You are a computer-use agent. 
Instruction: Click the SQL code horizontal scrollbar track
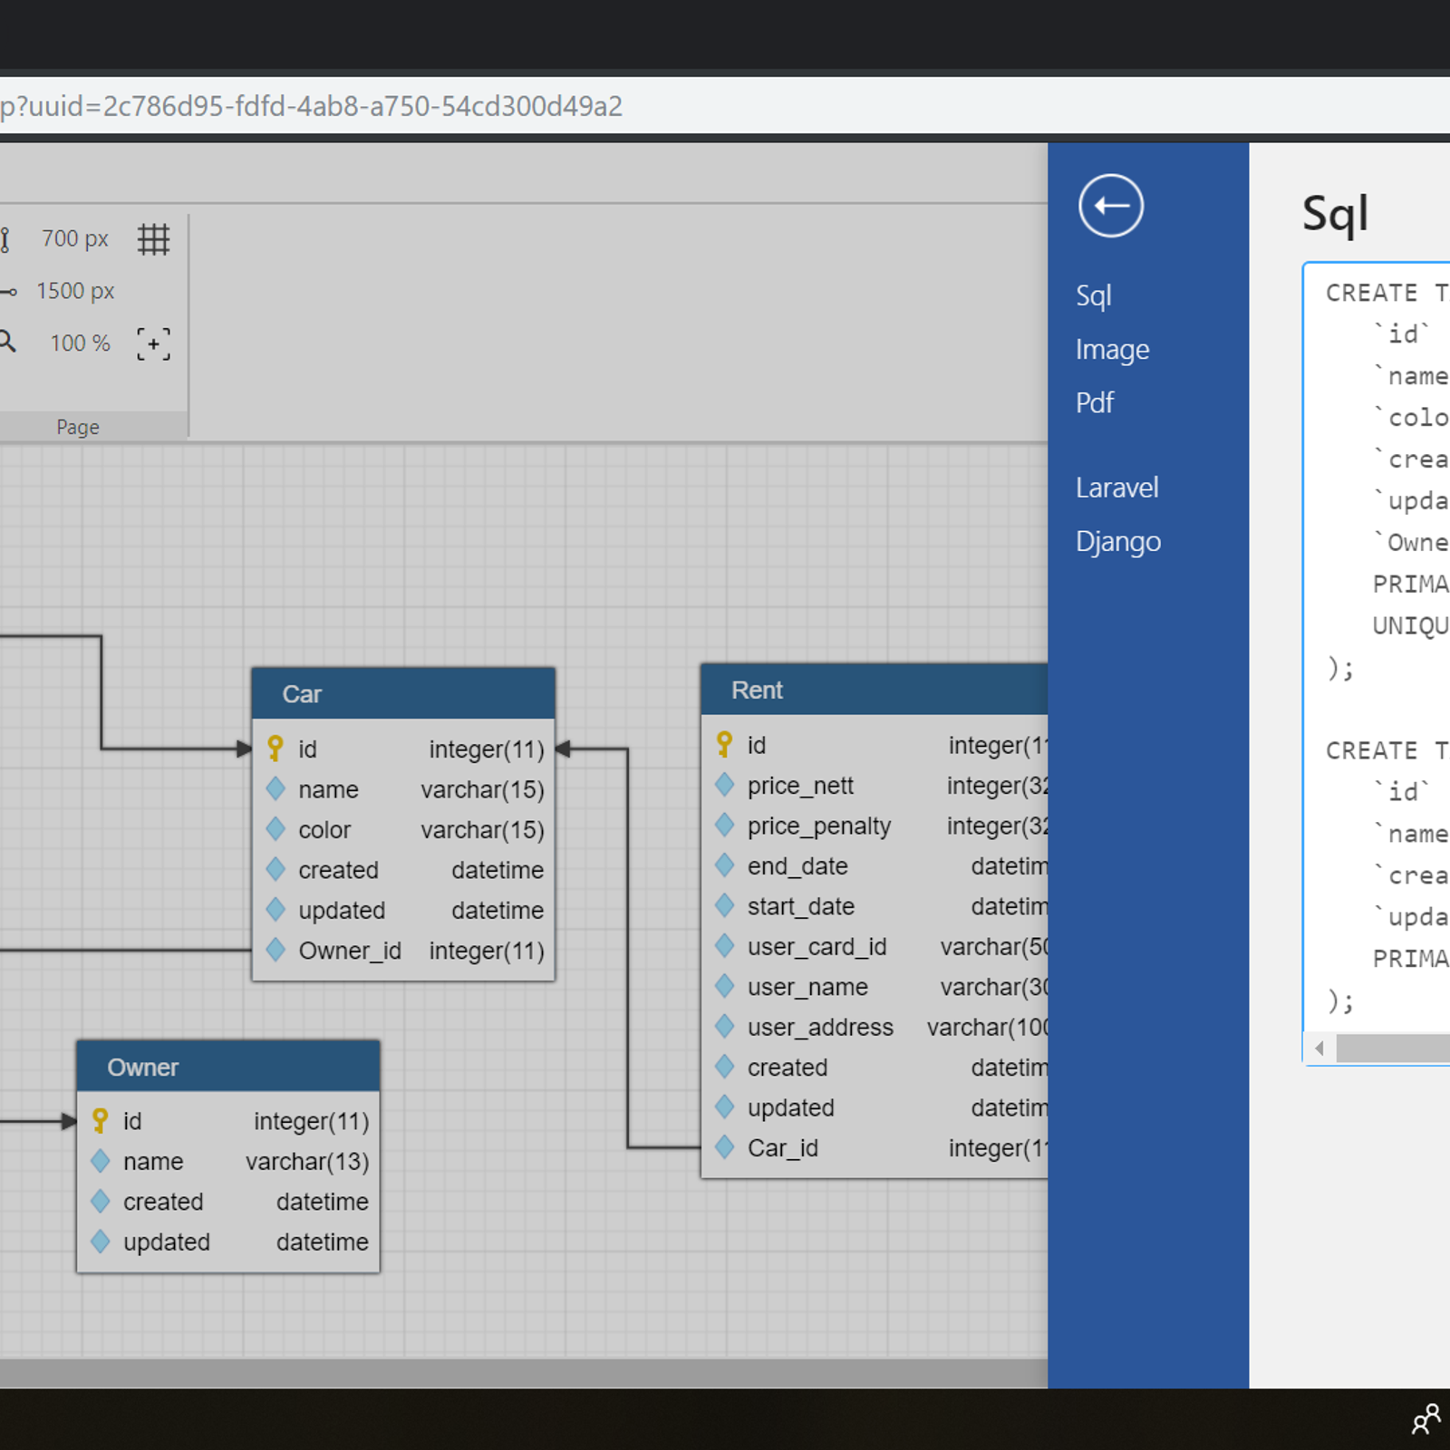click(1393, 1049)
